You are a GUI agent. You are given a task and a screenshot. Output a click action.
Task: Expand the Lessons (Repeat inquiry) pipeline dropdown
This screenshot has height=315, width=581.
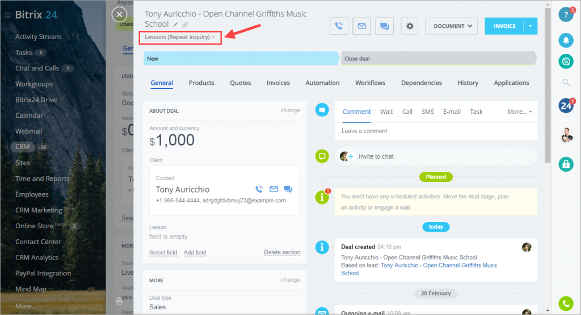click(x=180, y=37)
